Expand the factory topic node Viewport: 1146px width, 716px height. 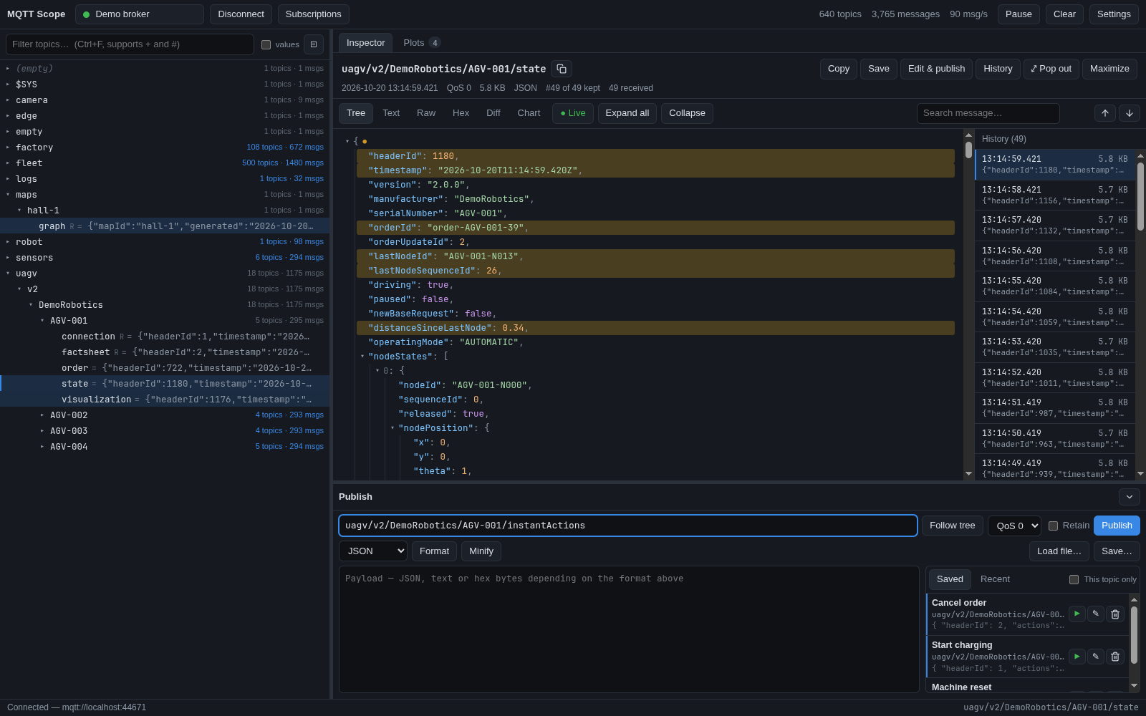click(8, 147)
